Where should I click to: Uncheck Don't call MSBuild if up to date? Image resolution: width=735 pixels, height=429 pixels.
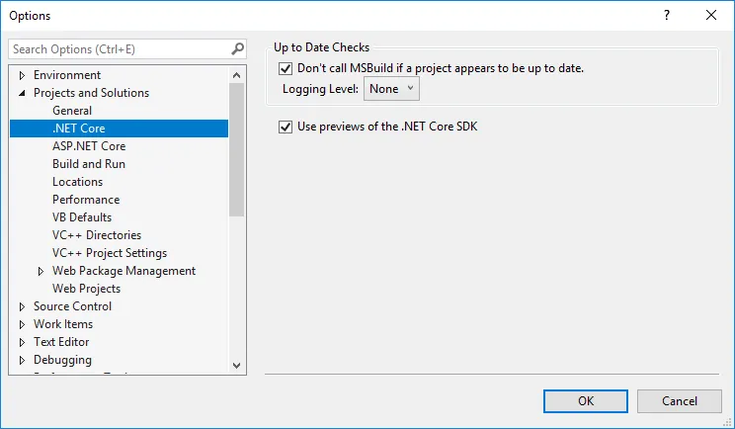[x=286, y=68]
